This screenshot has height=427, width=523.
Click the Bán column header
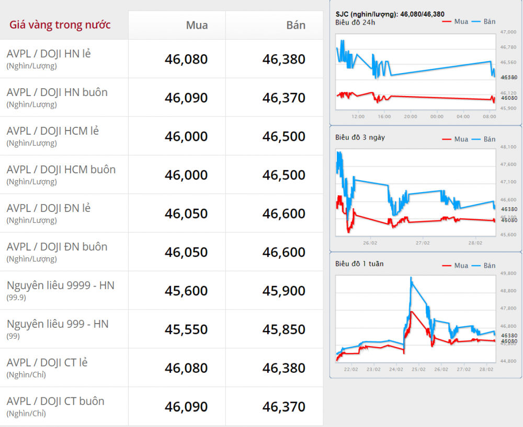coord(296,25)
